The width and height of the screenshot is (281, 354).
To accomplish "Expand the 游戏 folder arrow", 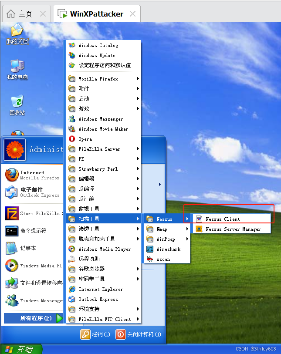I will tap(138, 108).
